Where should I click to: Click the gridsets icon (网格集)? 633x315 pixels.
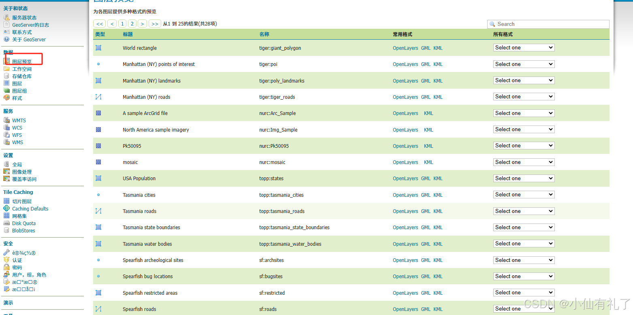[x=6, y=216]
